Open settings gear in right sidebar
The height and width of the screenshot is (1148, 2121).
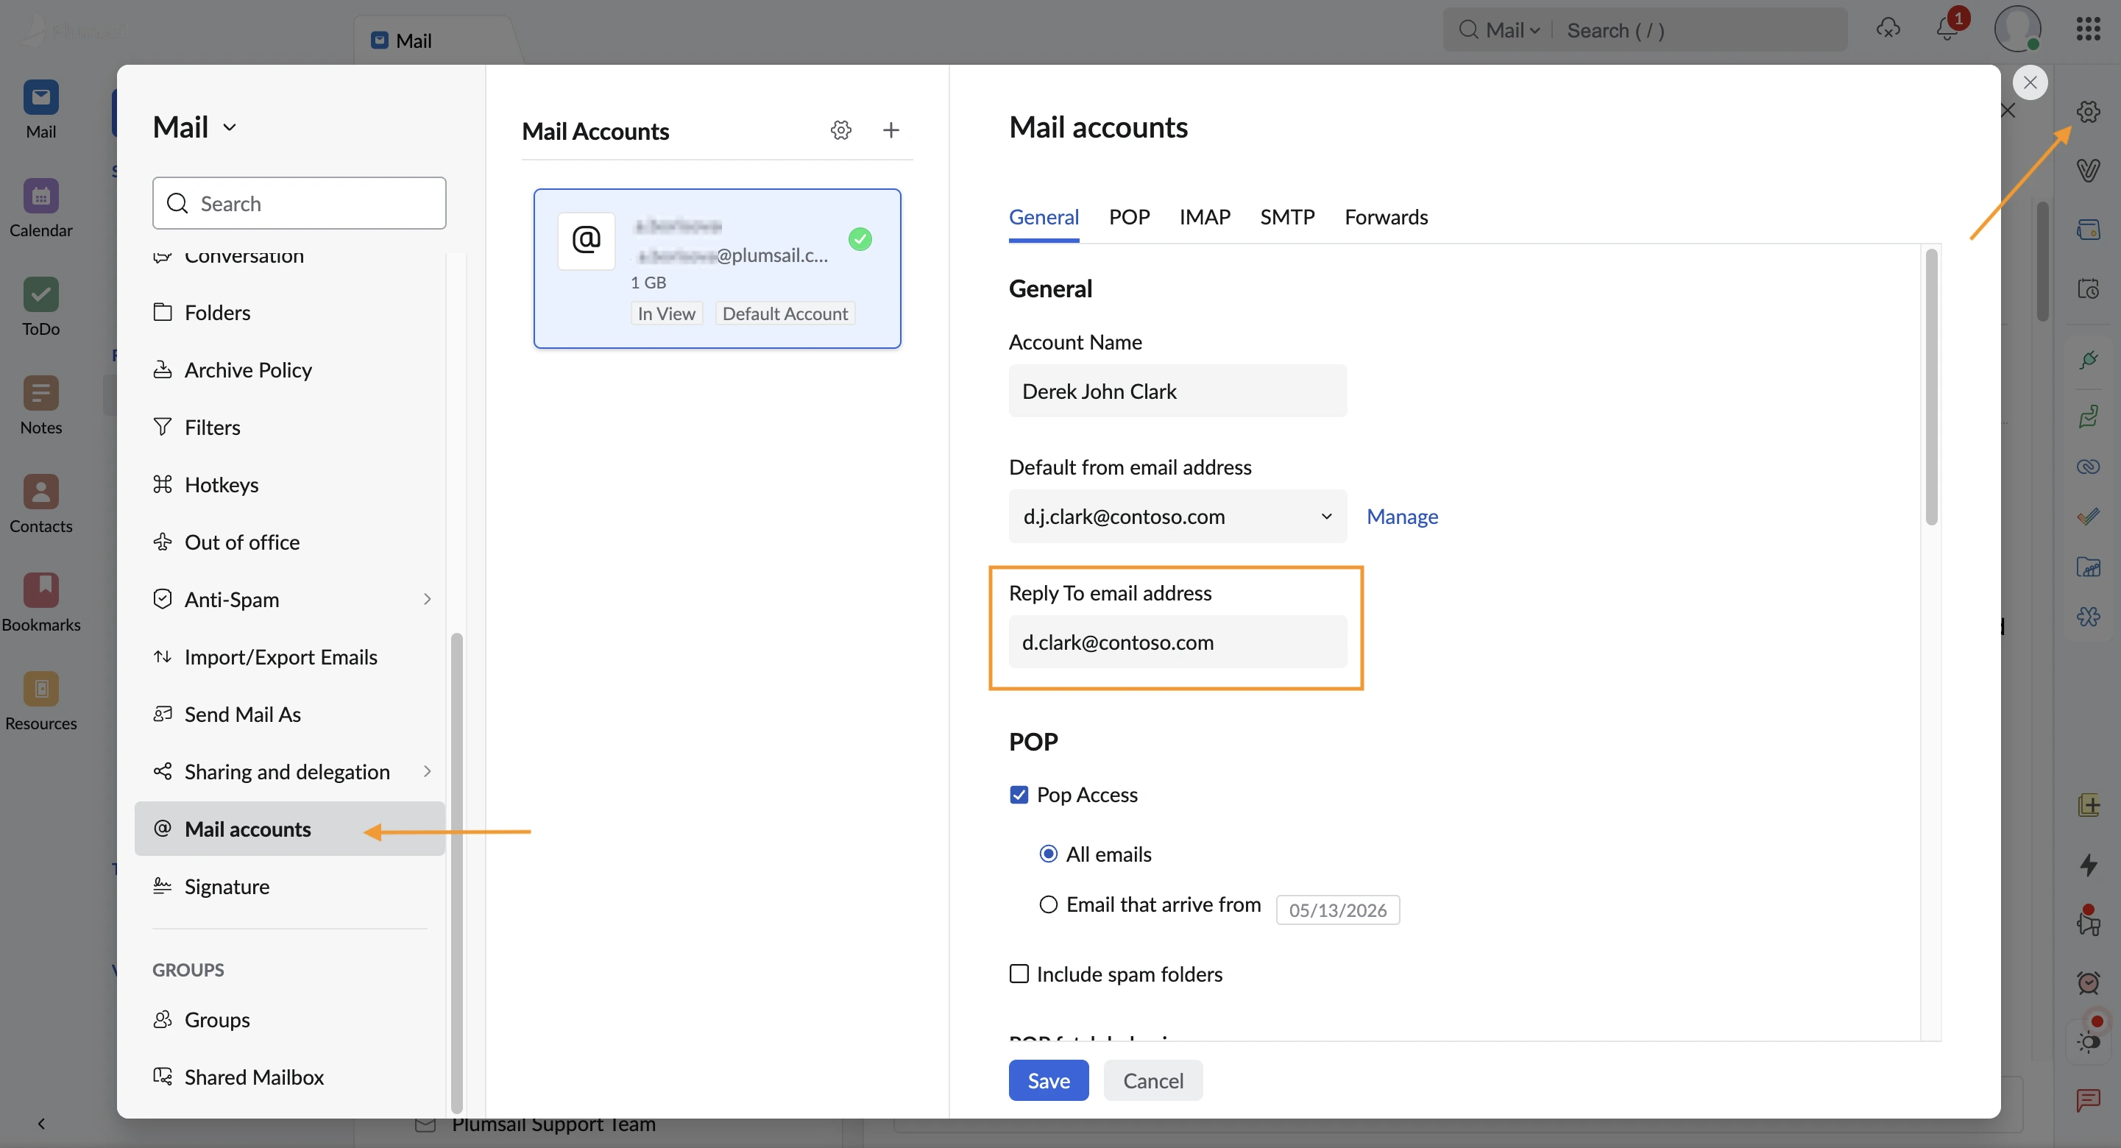point(2088,111)
